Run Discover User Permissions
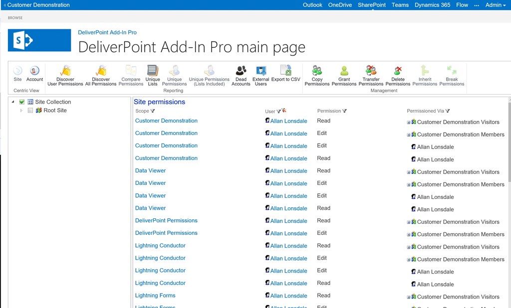Screen dimensions: 511x308 [x=65, y=76]
